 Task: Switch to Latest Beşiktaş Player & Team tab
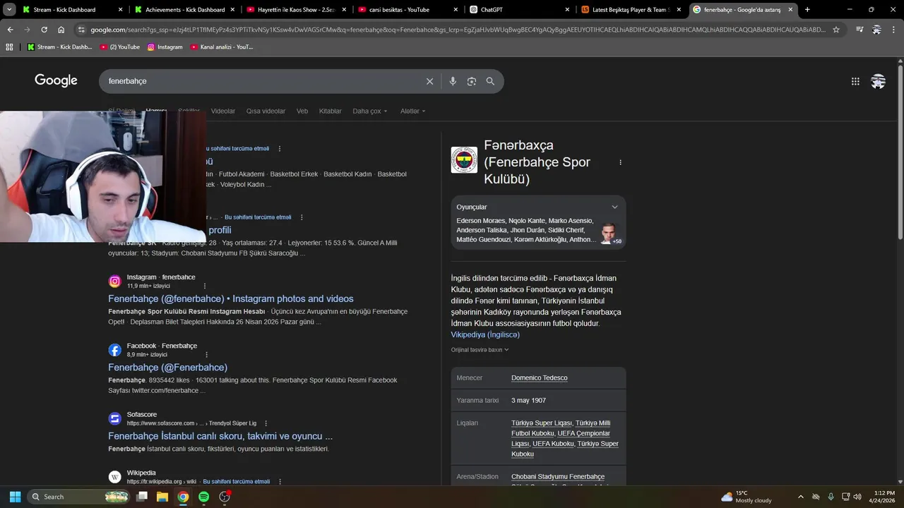click(632, 10)
